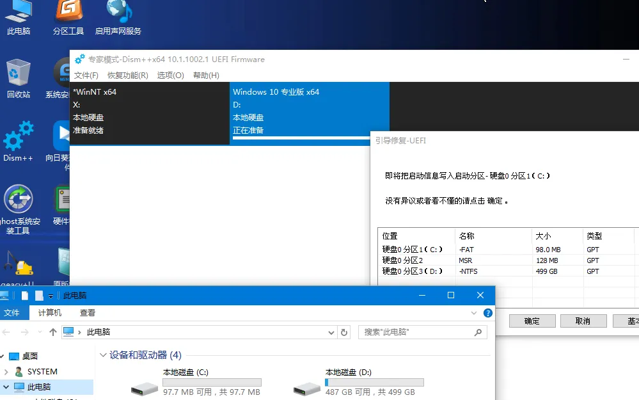
Task: Open Explorer help question mark icon
Action: pos(487,313)
